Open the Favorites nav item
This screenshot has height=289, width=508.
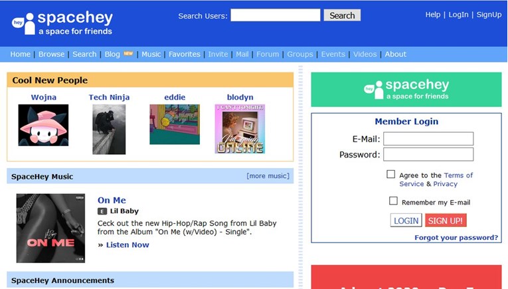tap(185, 54)
